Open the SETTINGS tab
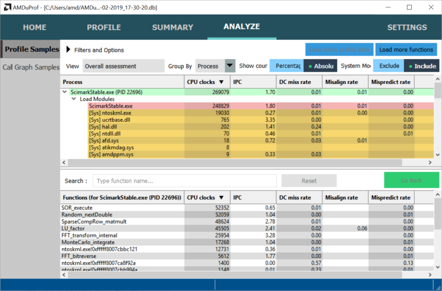The width and height of the screenshot is (442, 291). click(x=407, y=27)
